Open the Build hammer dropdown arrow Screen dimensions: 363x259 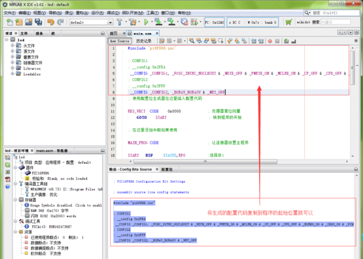coord(126,23)
